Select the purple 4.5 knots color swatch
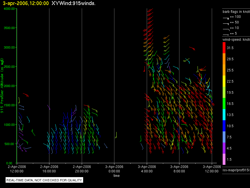250x188 pixels. click(x=224, y=148)
